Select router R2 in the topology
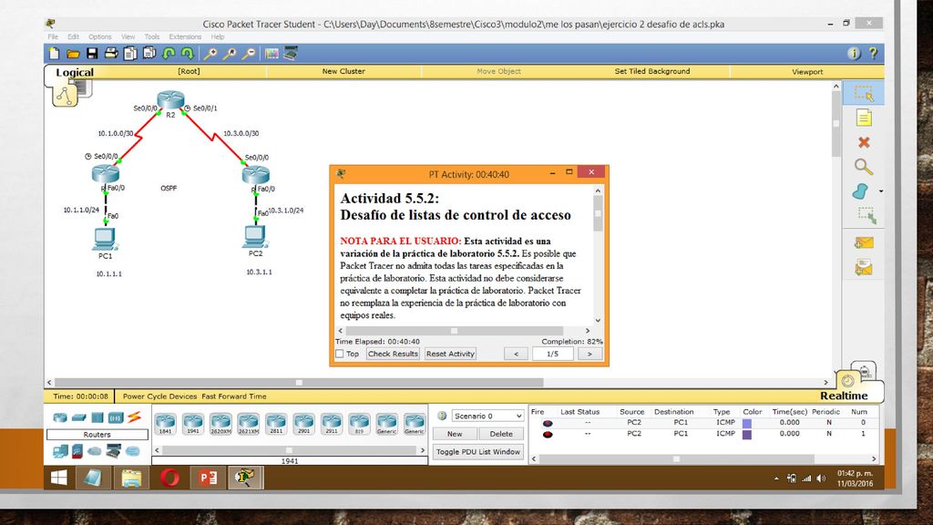This screenshot has height=525, width=933. pos(170,100)
